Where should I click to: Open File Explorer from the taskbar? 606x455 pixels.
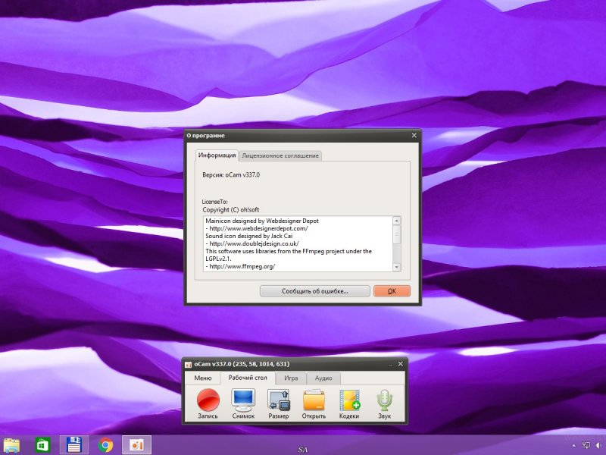(11, 445)
